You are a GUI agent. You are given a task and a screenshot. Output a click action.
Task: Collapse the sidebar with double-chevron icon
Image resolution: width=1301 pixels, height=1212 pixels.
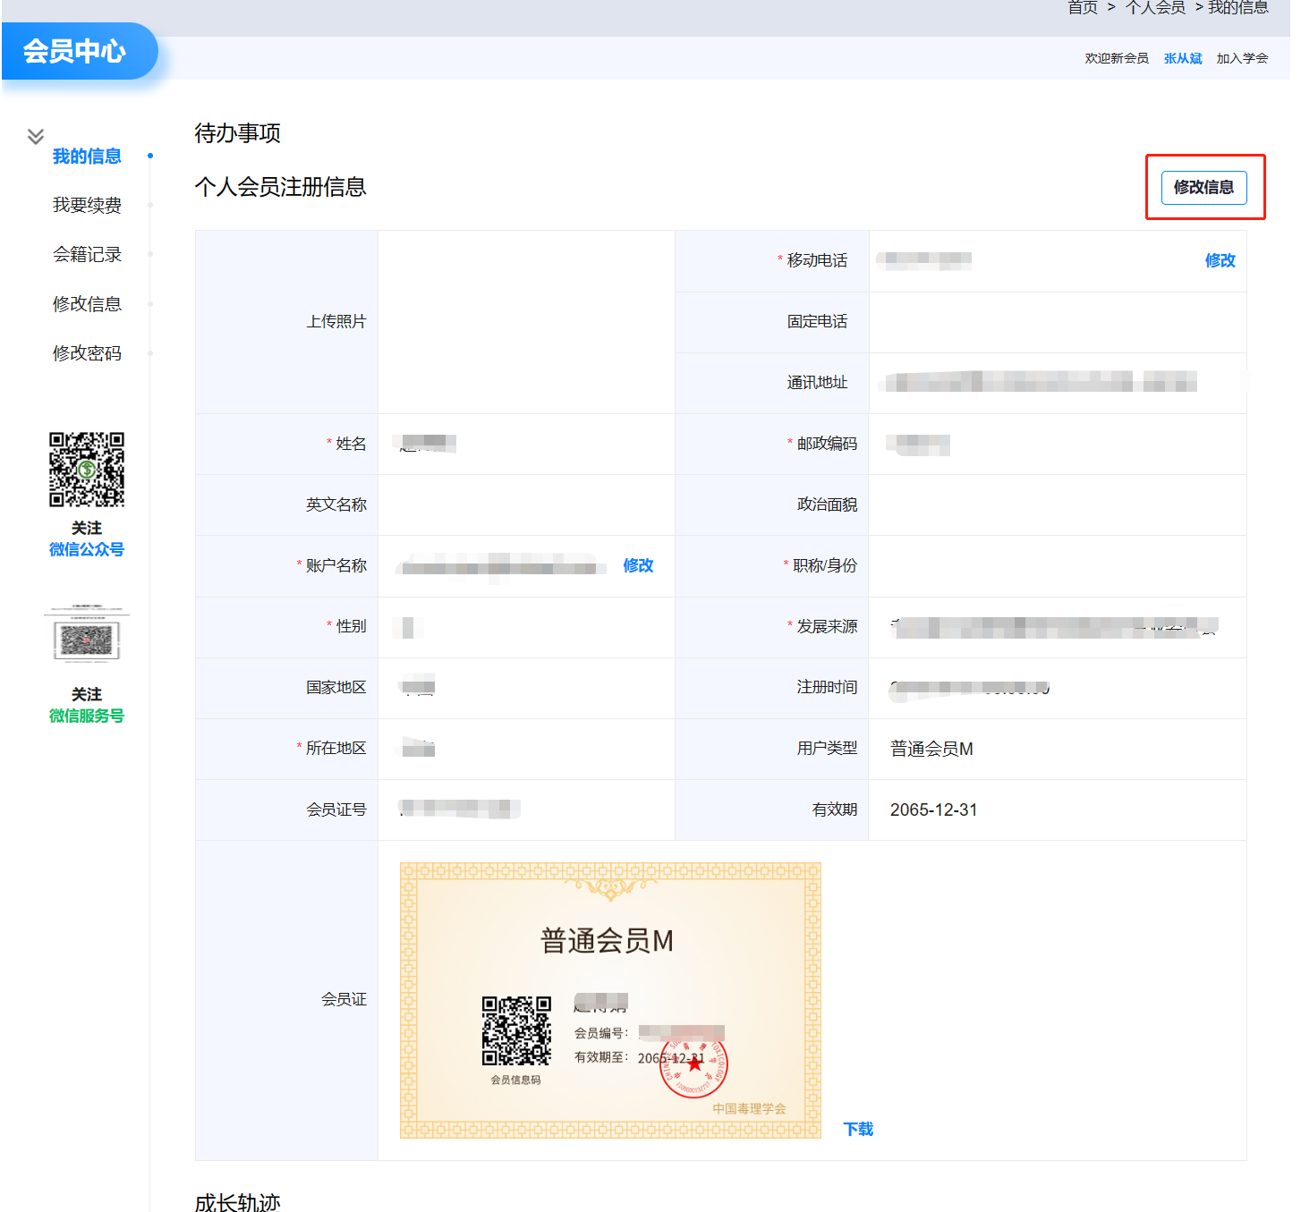36,136
